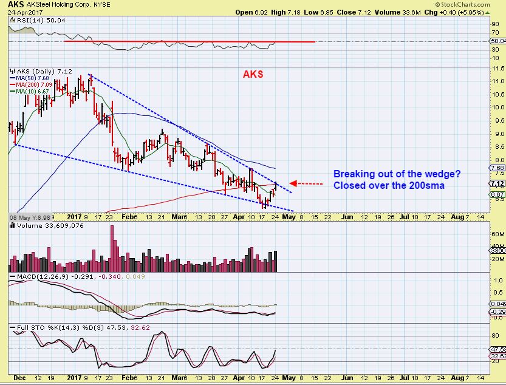The height and width of the screenshot is (385, 506).
Task: Click the black line marker before MACD(12,26,9)
Action: (x=13, y=276)
